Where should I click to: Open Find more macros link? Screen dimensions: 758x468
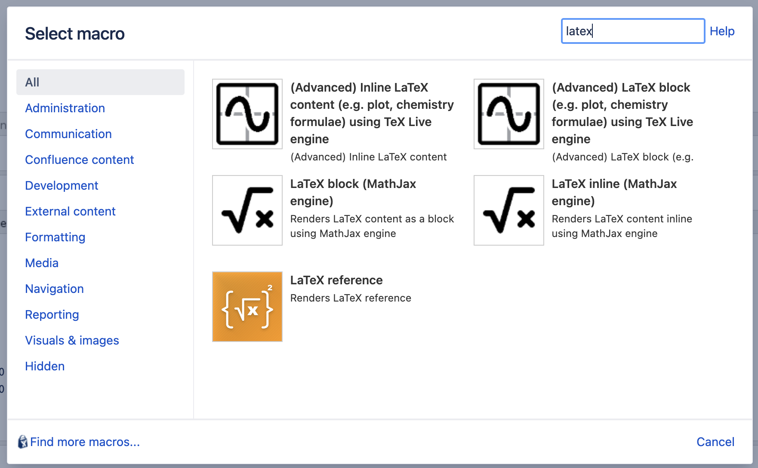[85, 442]
